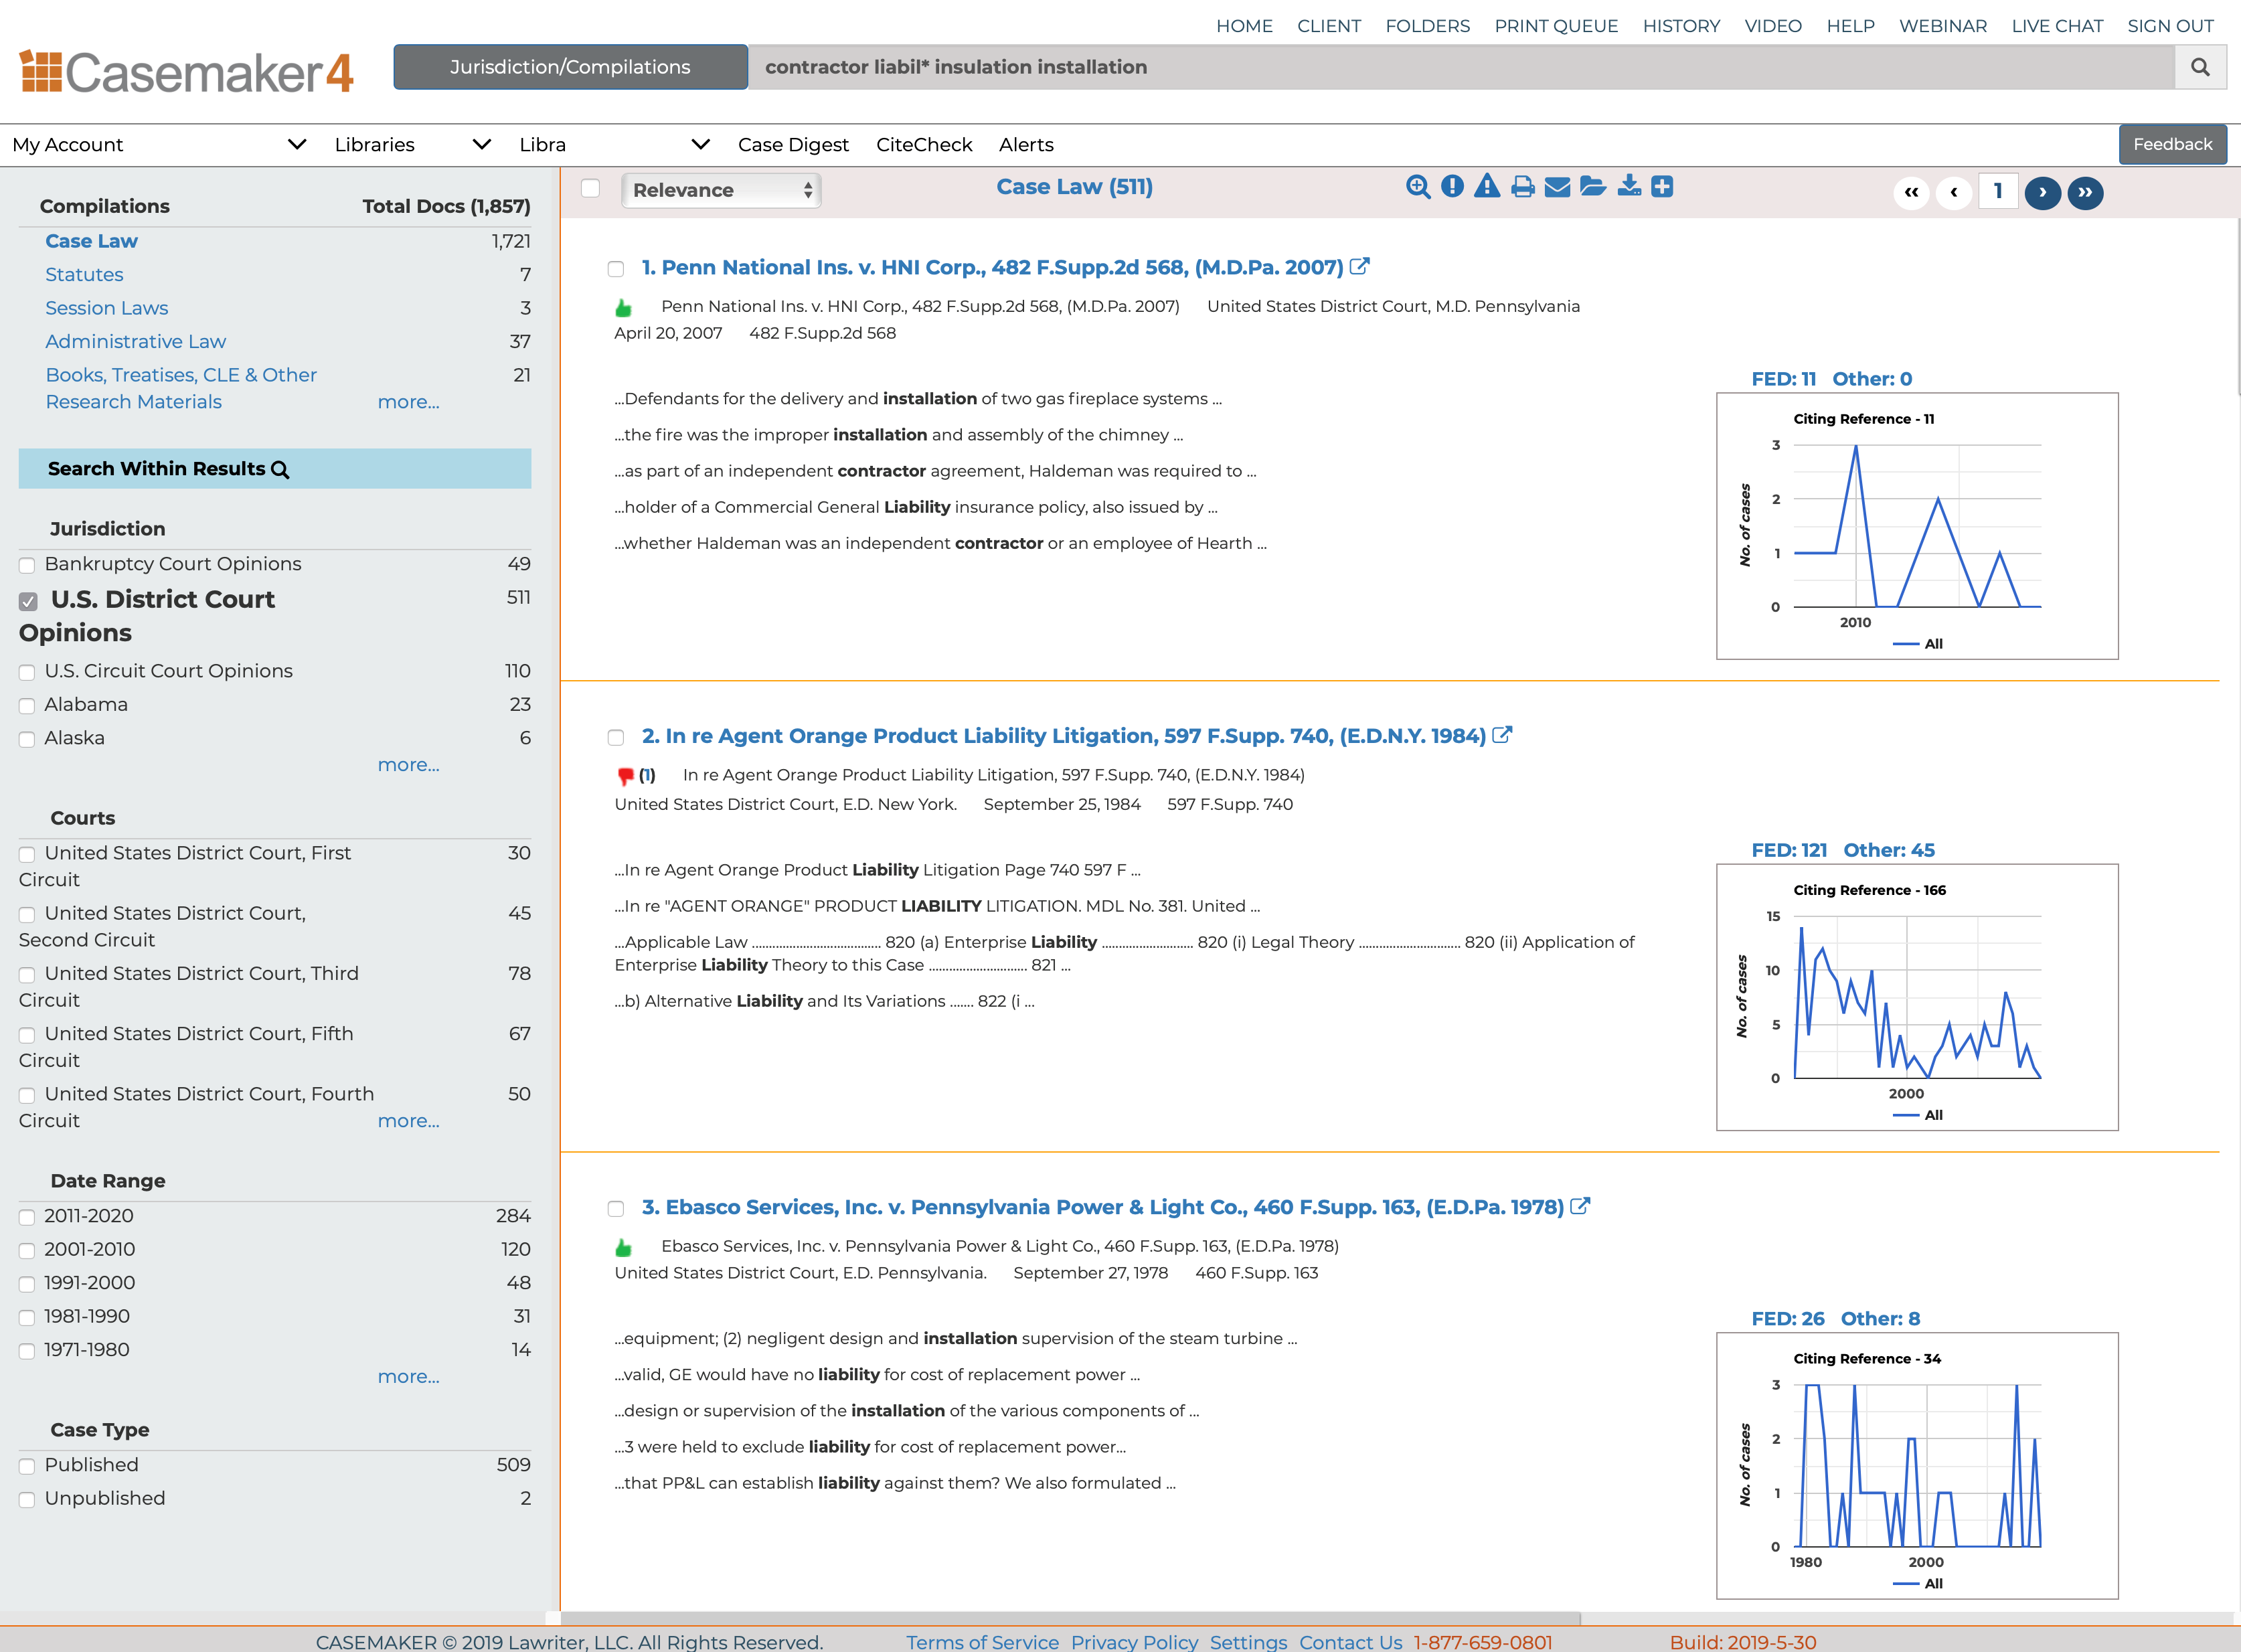Click the open folder toolbar icon
The width and height of the screenshot is (2241, 1652).
1593,186
